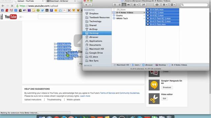Open Technology folder in Finder sidebar
Image resolution: width=211 pixels, height=118 pixels.
click(95, 21)
